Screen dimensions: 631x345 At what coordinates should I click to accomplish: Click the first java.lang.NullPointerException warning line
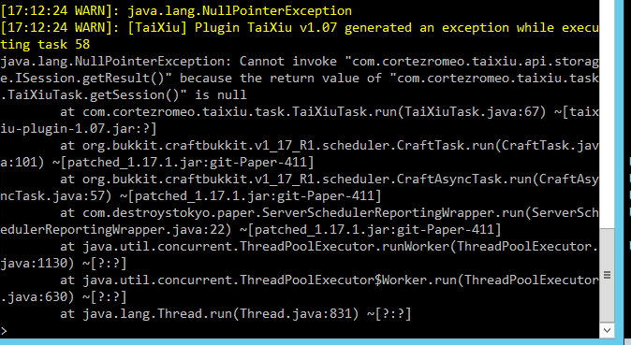point(176,11)
